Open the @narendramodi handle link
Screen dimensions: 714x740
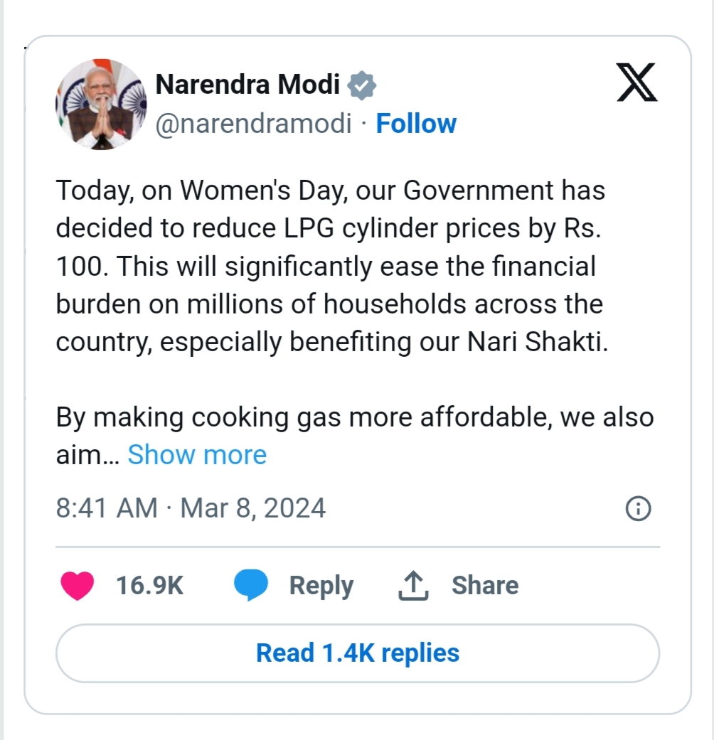point(254,124)
